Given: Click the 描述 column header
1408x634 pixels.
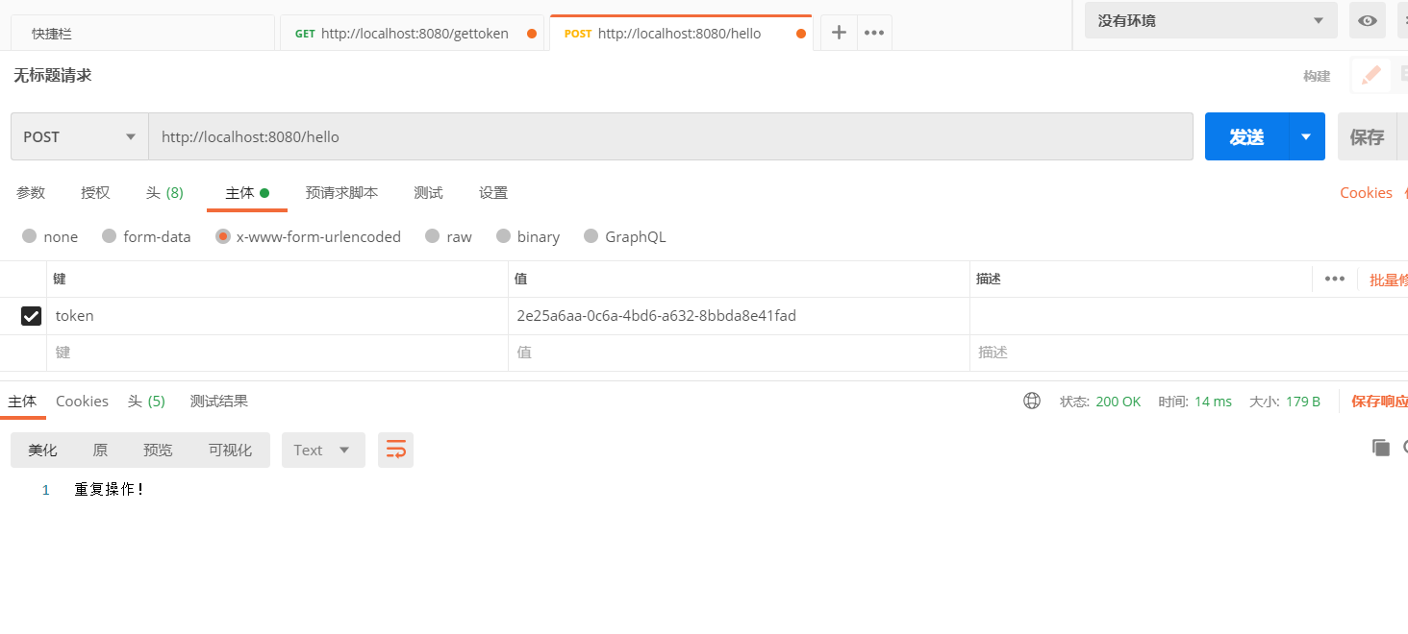Looking at the screenshot, I should coord(989,279).
